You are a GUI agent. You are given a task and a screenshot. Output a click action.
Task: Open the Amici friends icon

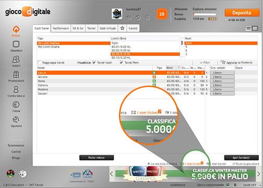[x=16, y=59]
